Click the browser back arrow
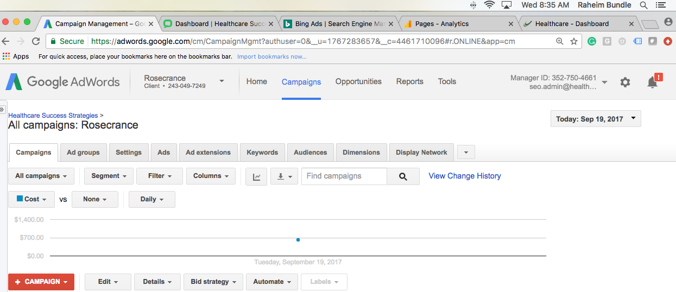 pyautogui.click(x=6, y=41)
